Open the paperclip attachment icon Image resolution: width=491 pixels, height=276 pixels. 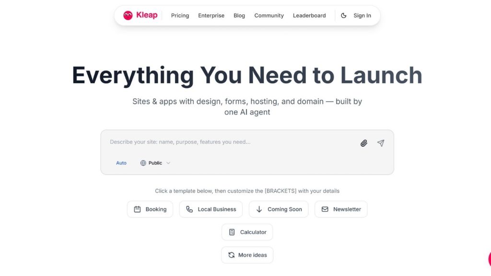point(363,143)
